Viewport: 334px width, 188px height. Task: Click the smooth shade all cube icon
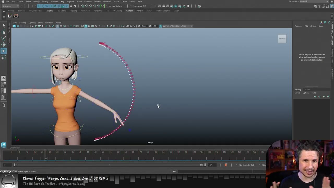coord(86,26)
